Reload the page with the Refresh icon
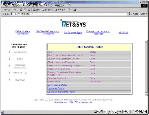Screen dimensions: 149x115 tap(25, 10)
